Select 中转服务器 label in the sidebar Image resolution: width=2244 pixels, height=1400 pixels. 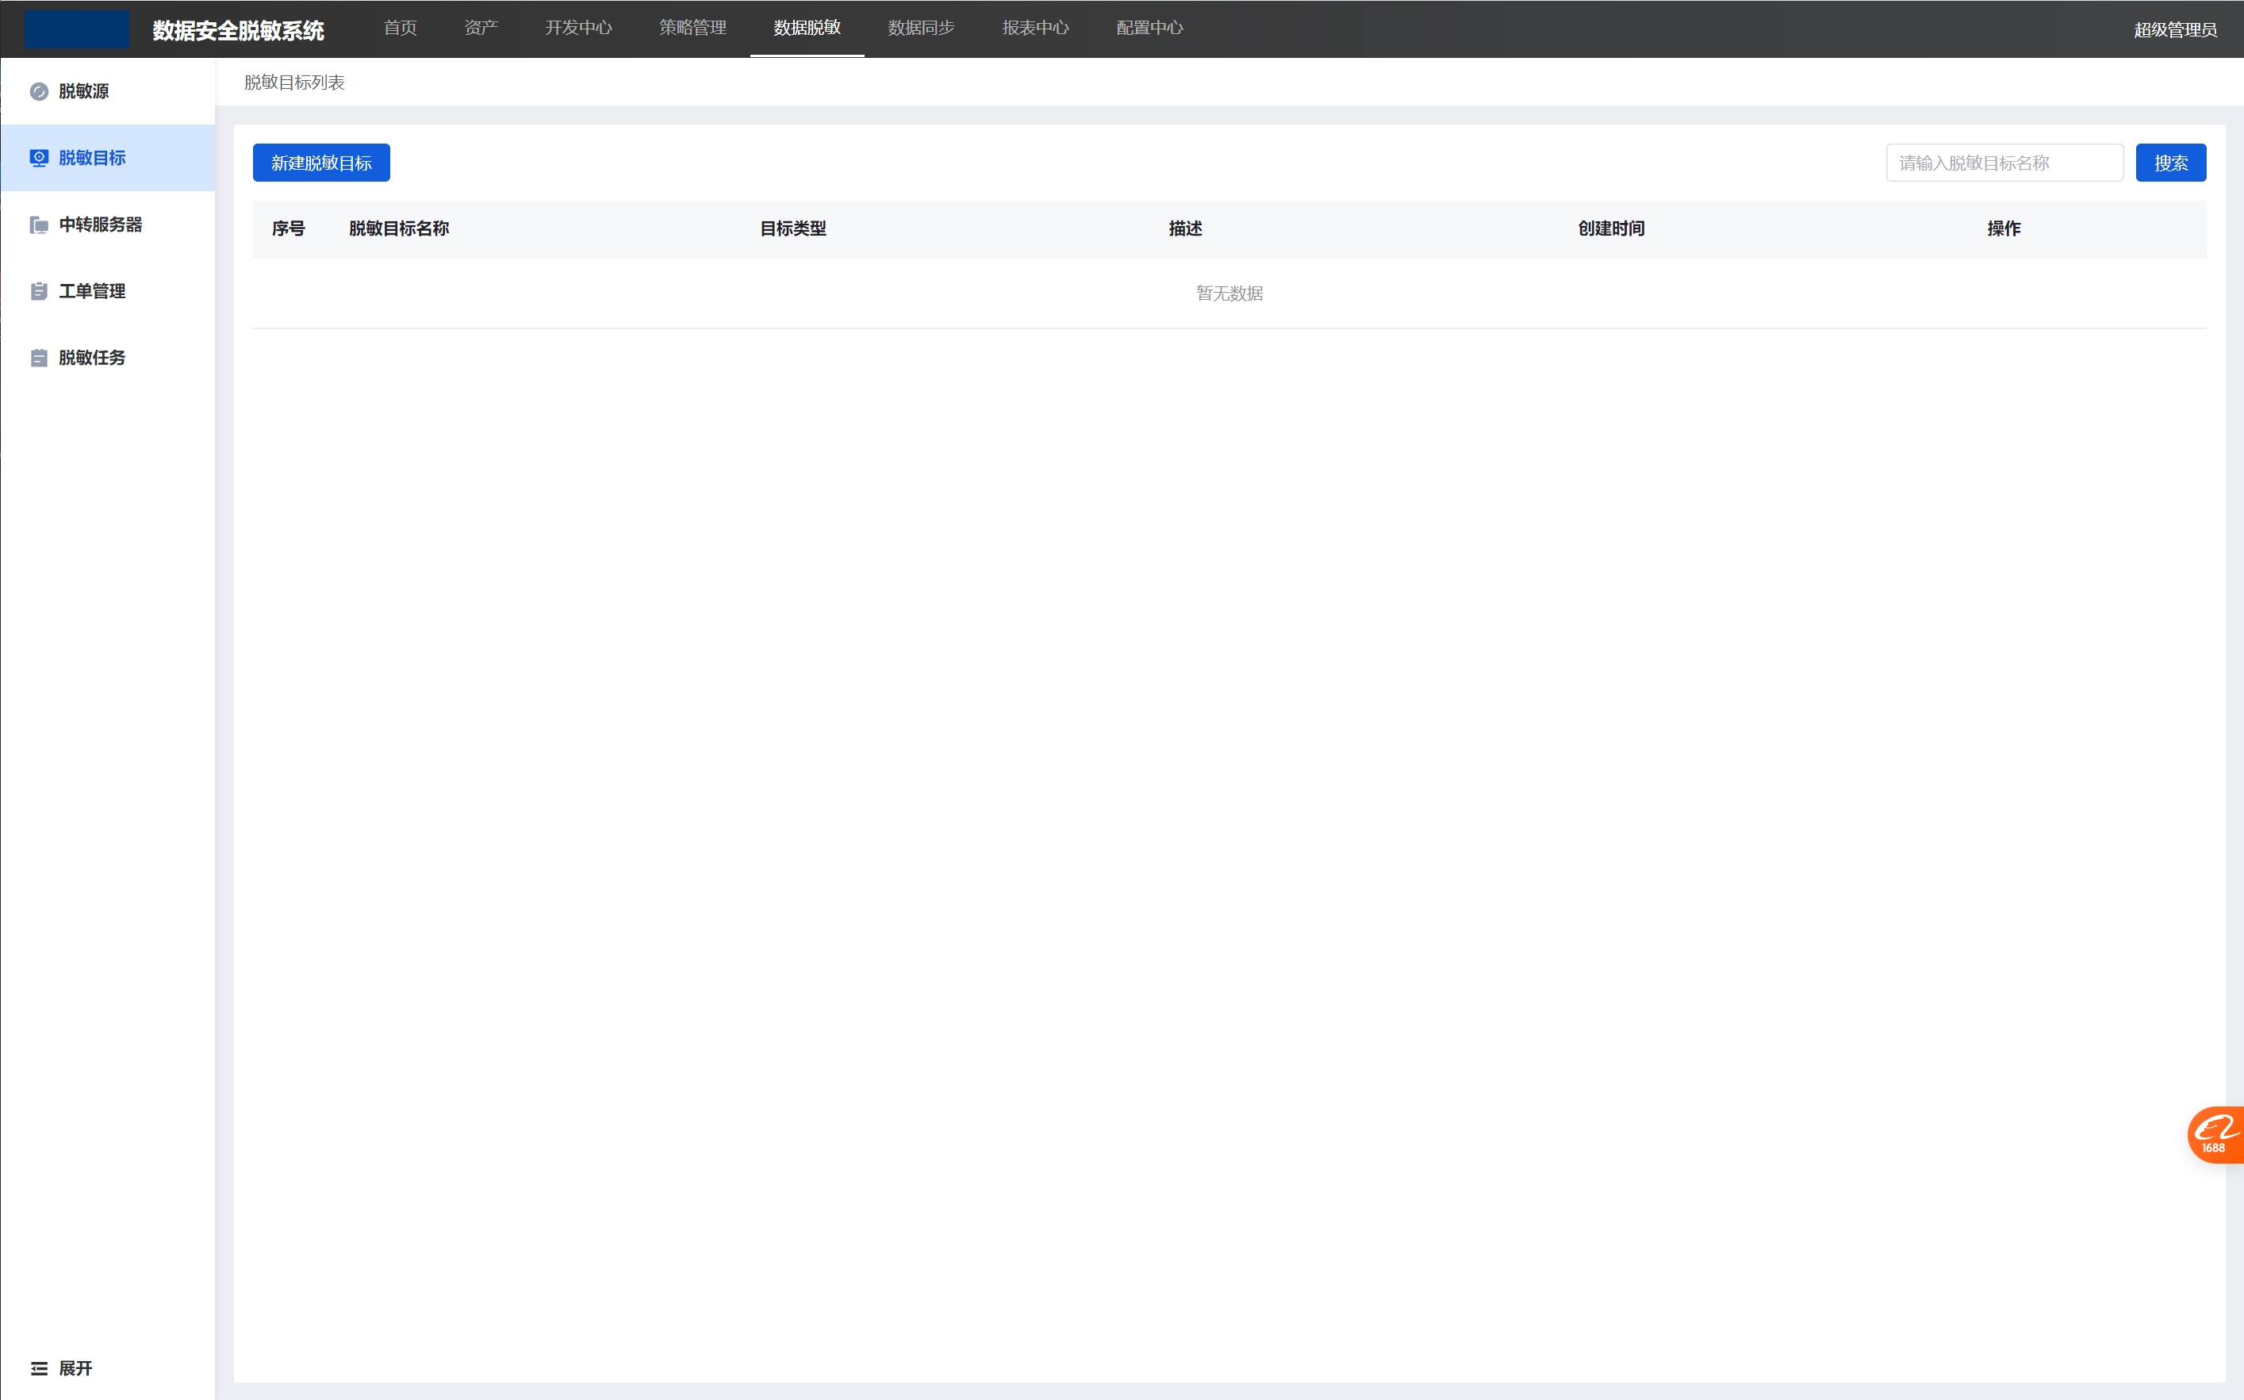(100, 225)
